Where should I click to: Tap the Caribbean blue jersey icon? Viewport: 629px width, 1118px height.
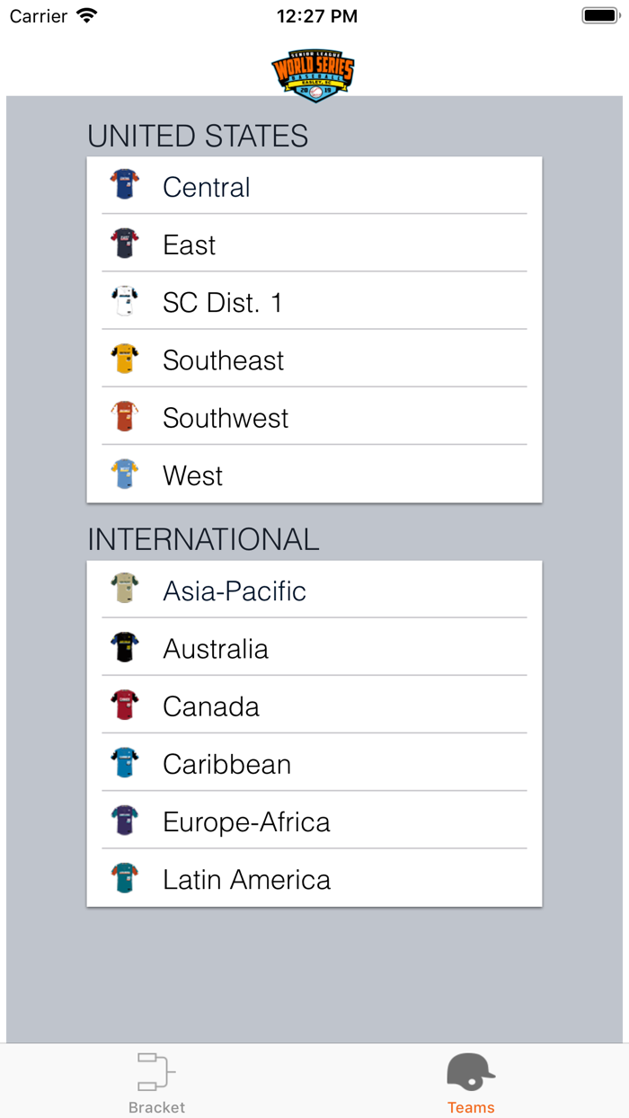[x=125, y=763]
